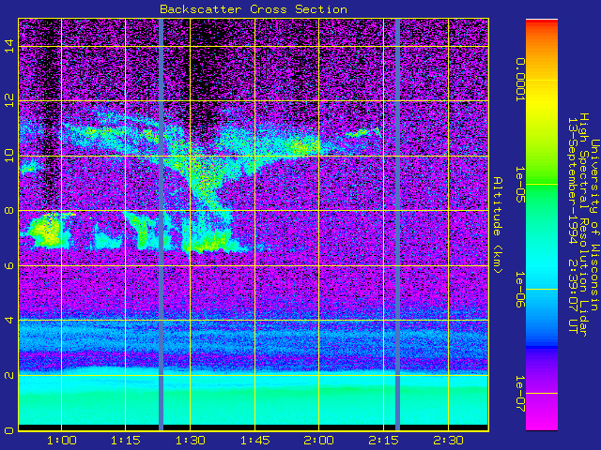
Task: Click the 2:30 time axis label
Action: click(x=448, y=441)
